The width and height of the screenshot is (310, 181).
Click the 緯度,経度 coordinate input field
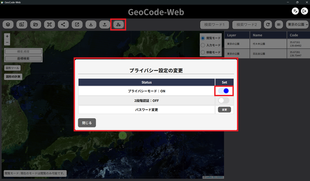23,51
